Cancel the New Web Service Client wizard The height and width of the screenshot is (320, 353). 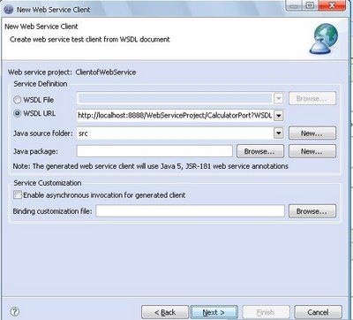318,312
